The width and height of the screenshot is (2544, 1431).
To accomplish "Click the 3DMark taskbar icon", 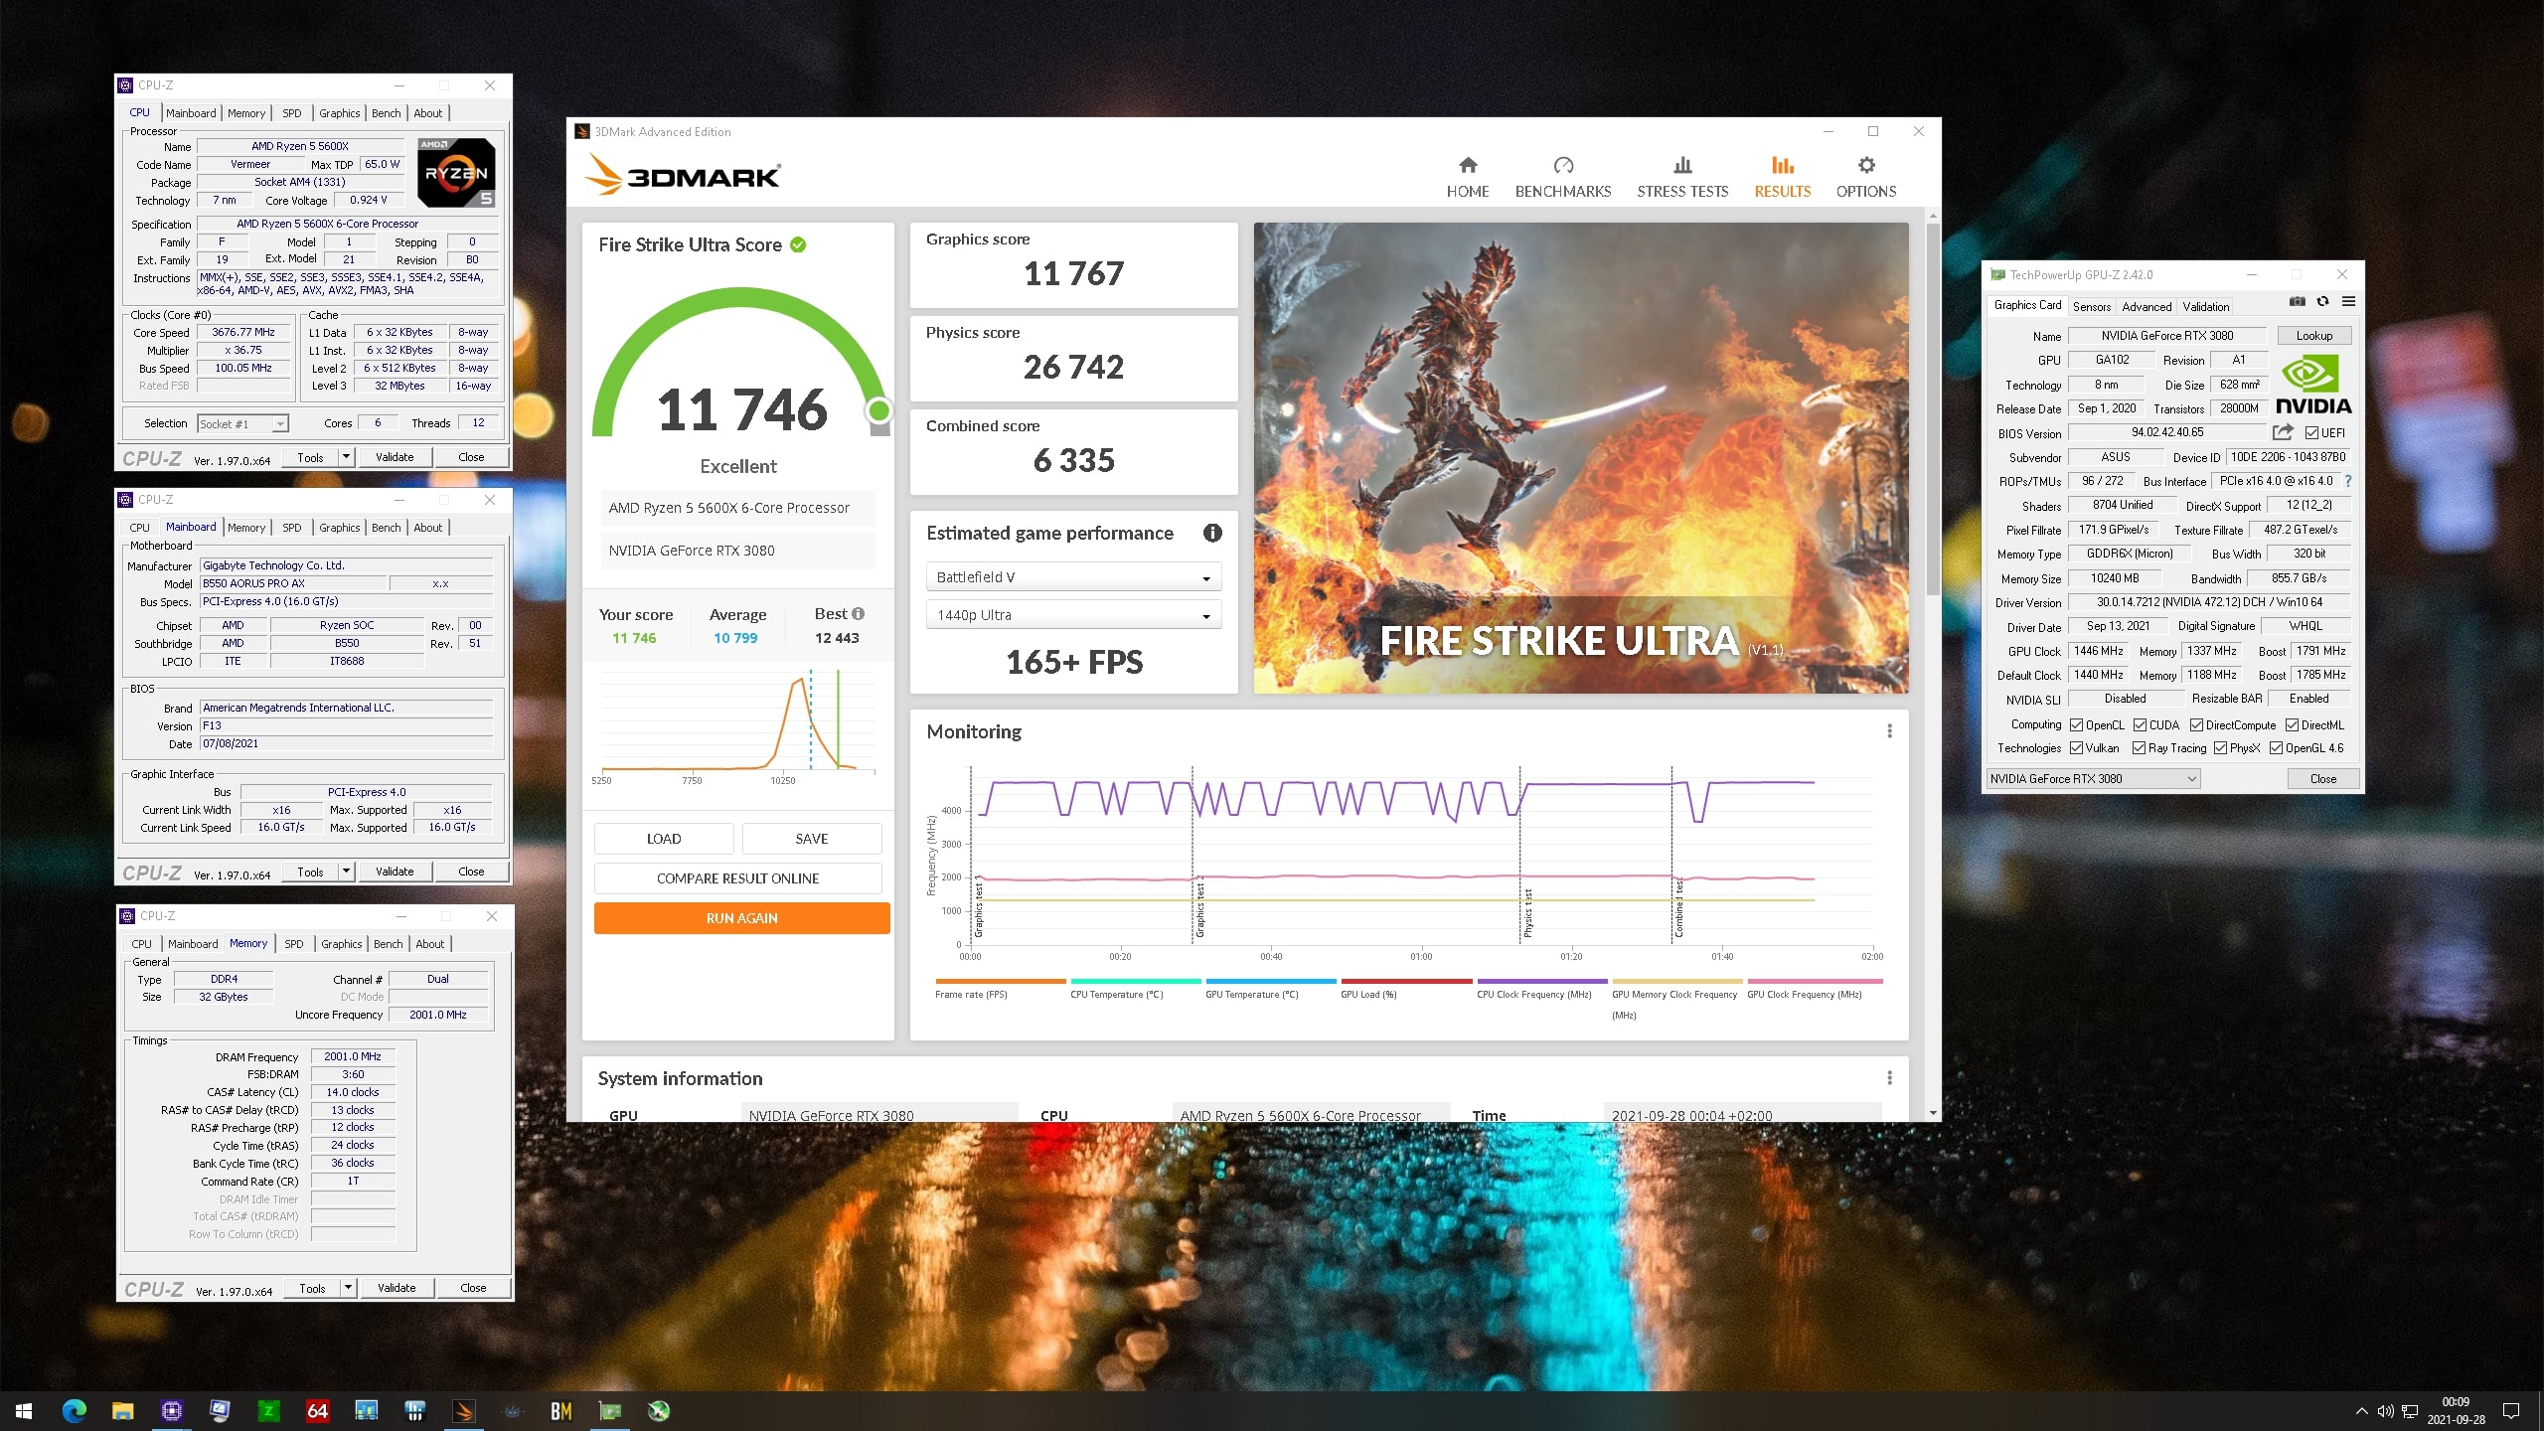I will (463, 1410).
